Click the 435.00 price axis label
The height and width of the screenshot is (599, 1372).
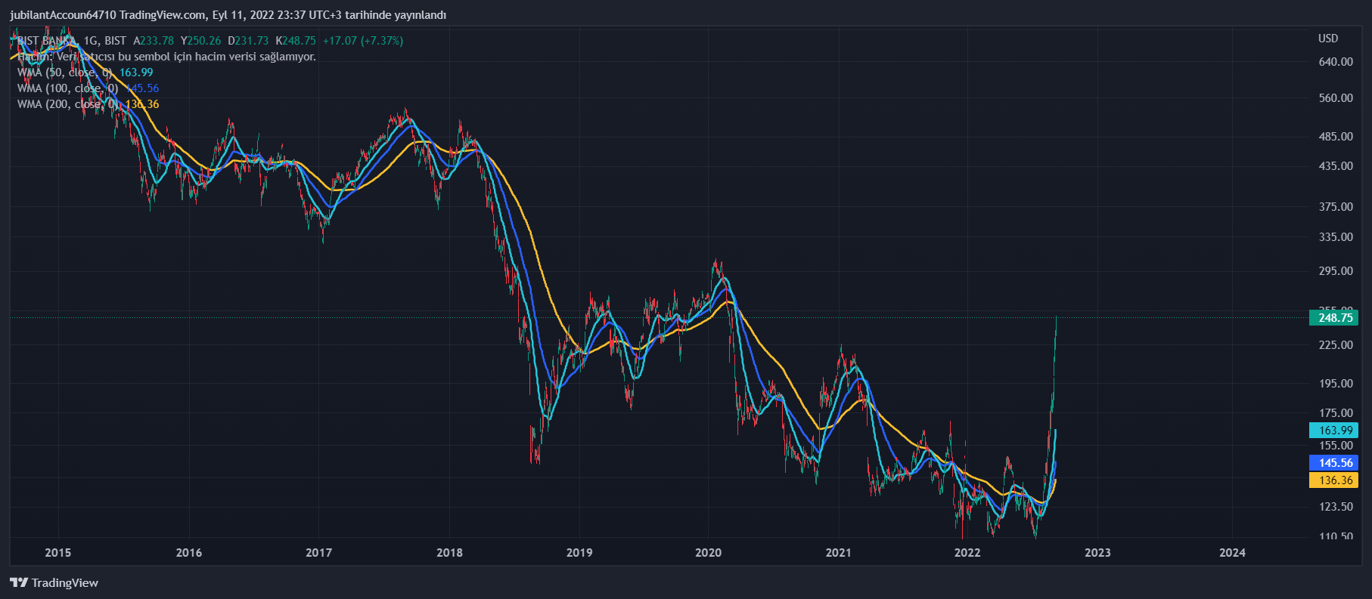coord(1336,166)
